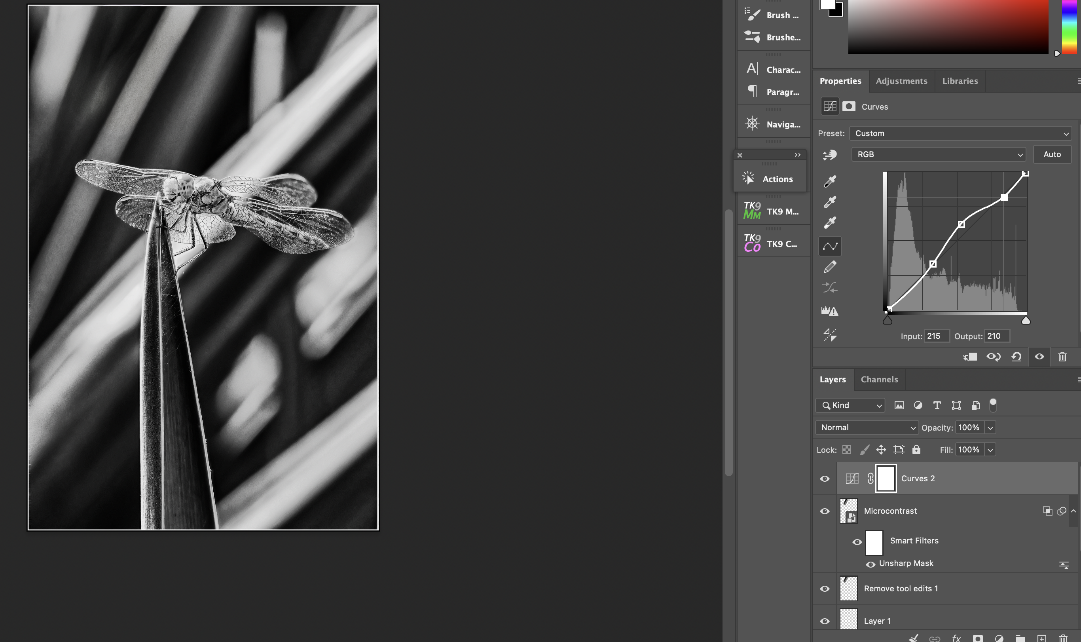Open the layer blend mode Normal dropdown
1081x642 pixels.
[867, 427]
